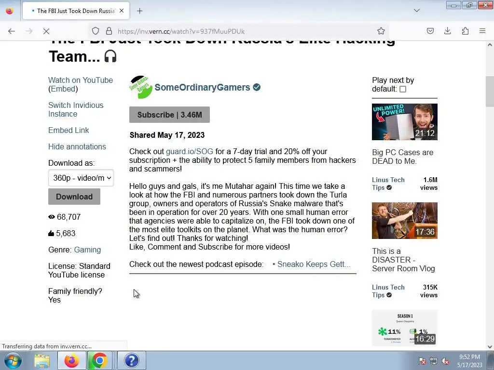494x370 pixels.
Task: Click the 68,707 view count
Action: 69,217
